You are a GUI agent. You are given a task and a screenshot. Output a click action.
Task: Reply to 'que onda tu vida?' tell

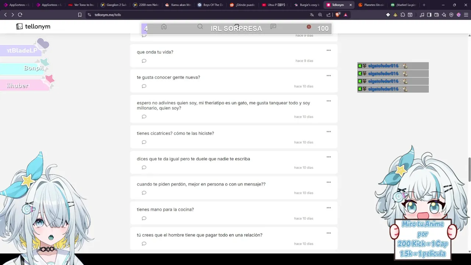[144, 61]
